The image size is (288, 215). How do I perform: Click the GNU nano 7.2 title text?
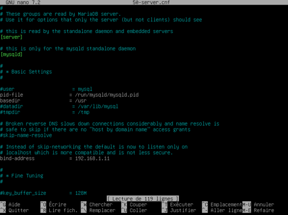click(x=23, y=2)
